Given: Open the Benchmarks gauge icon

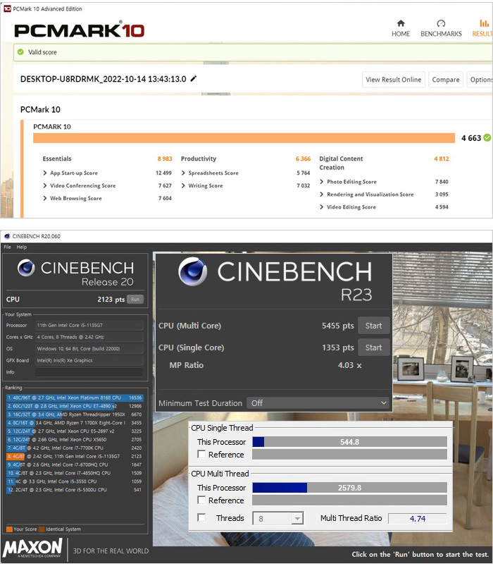Looking at the screenshot, I should click(441, 23).
